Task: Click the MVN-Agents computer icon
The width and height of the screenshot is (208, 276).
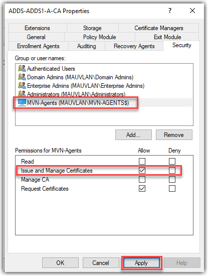Action: click(x=22, y=102)
